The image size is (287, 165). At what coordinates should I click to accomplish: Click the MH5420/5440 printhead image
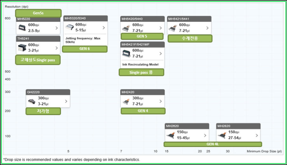click(126, 28)
